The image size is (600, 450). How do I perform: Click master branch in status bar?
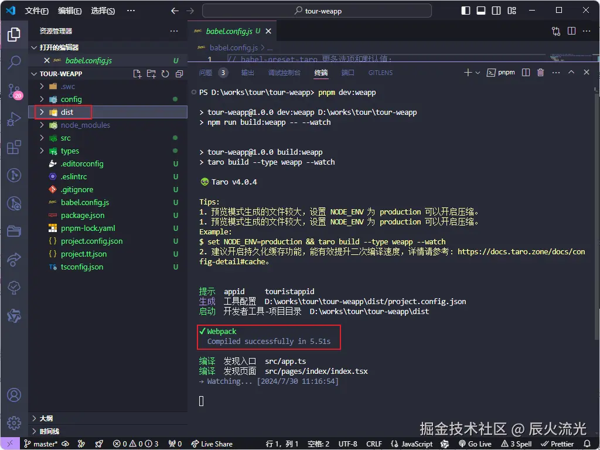click(42, 444)
